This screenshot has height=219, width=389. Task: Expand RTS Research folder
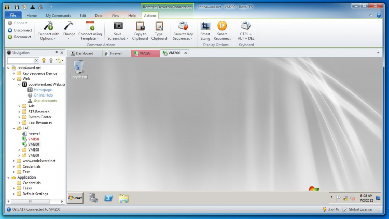click(x=19, y=112)
